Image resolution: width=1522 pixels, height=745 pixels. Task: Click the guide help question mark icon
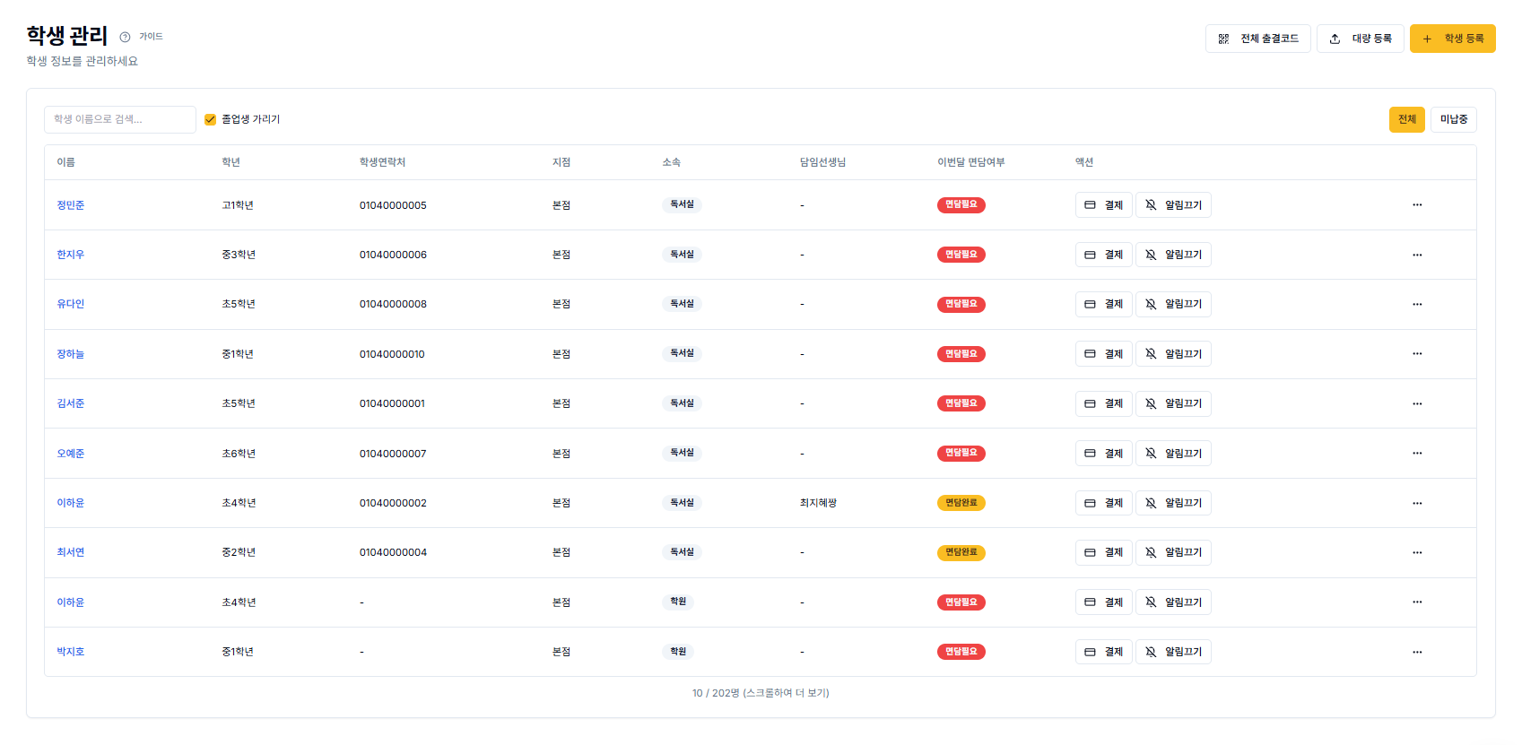[125, 37]
